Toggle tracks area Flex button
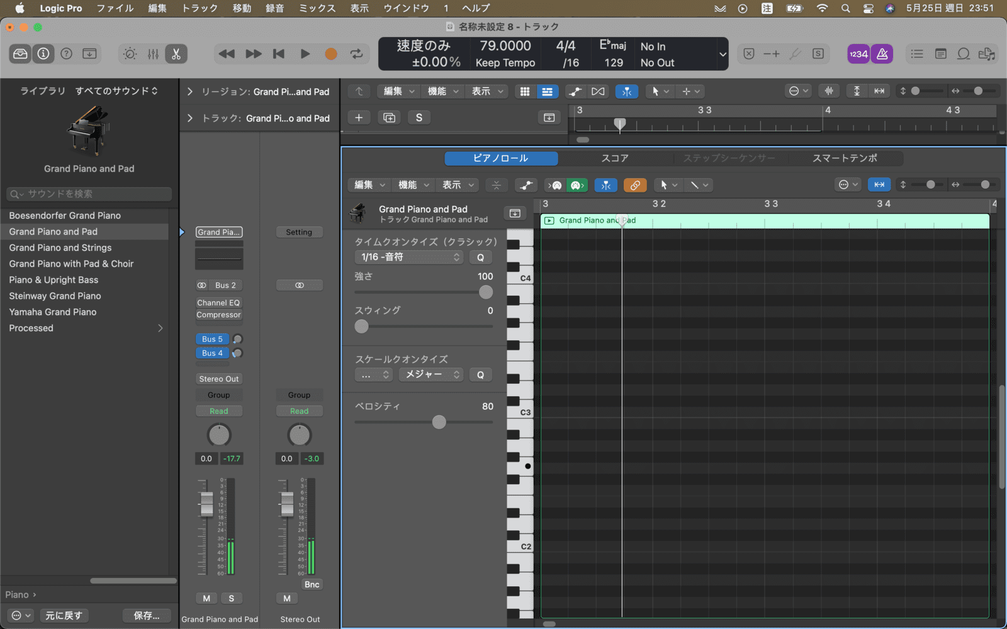 598,92
